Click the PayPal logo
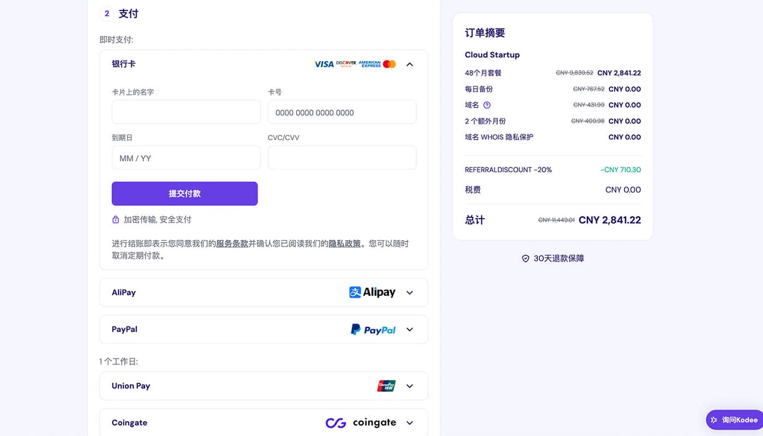763x436 pixels. 373,329
